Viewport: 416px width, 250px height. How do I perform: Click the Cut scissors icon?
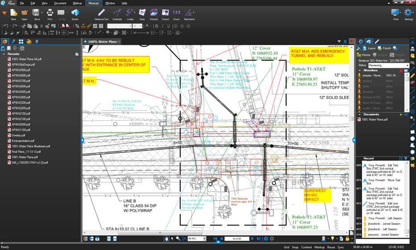pyautogui.click(x=24, y=26)
